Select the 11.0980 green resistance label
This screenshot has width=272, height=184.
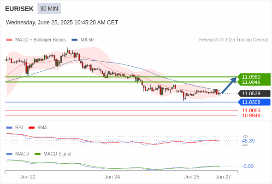[x=251, y=77]
